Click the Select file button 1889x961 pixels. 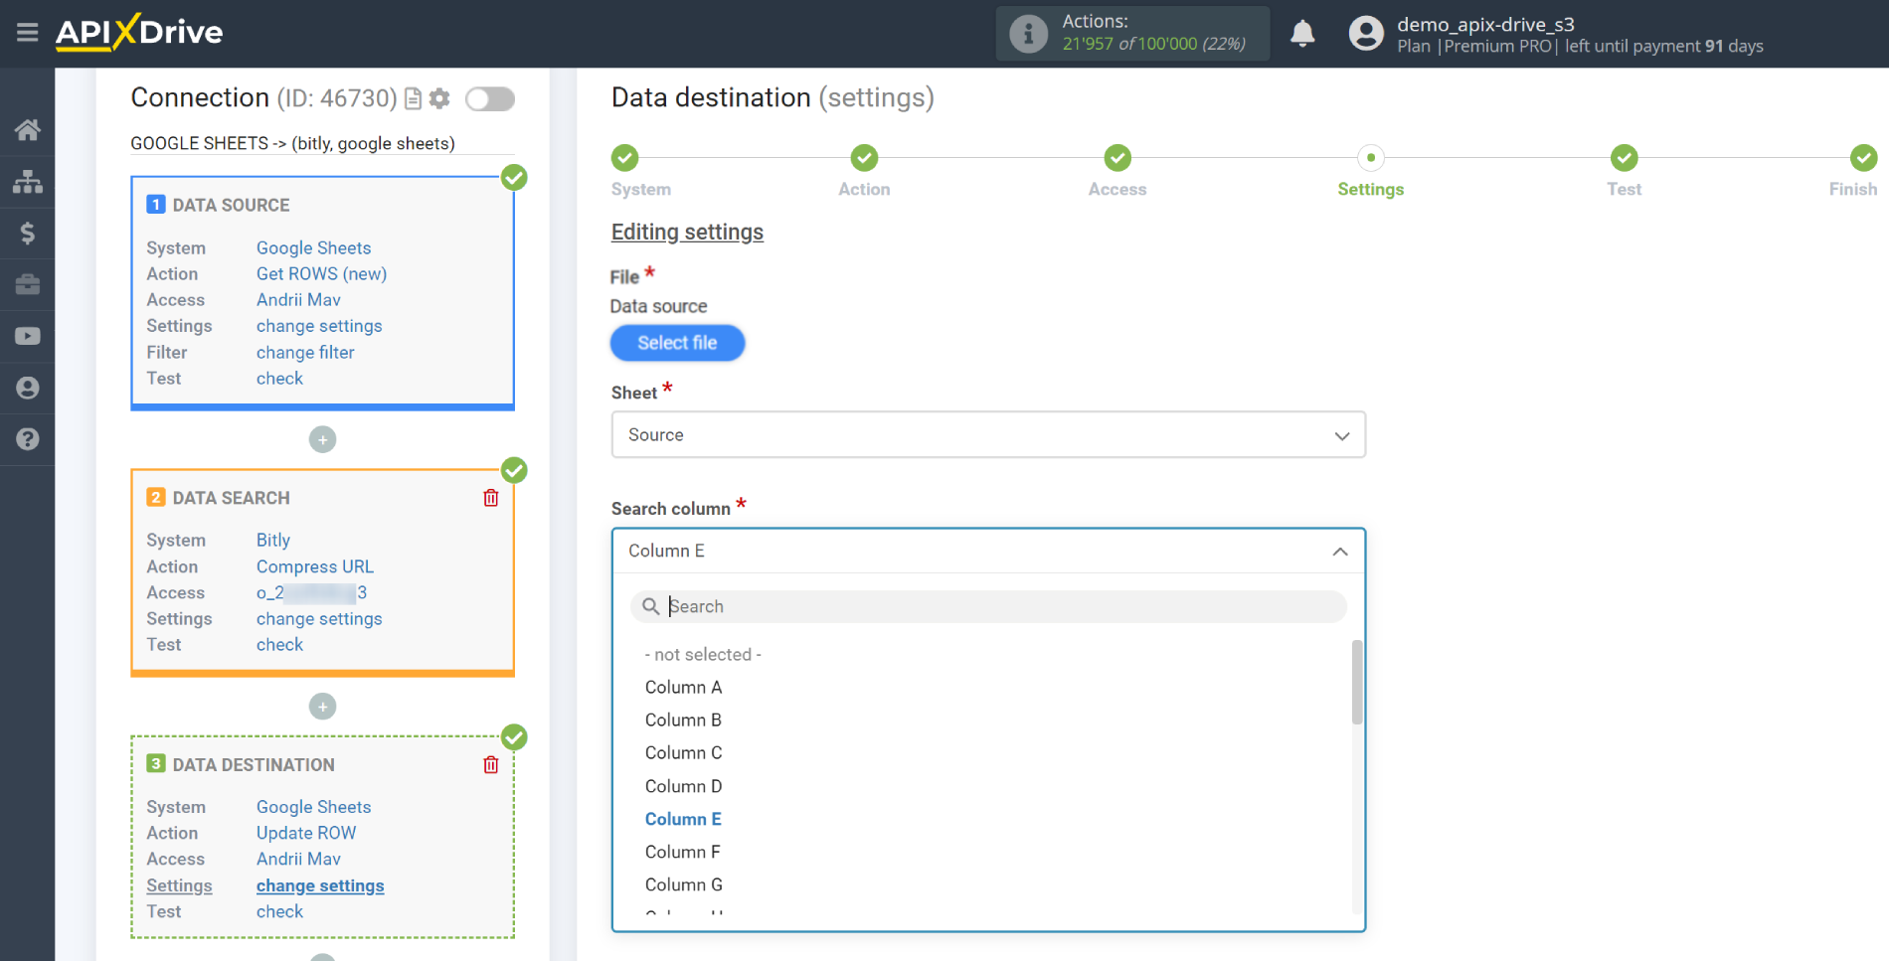tap(677, 343)
